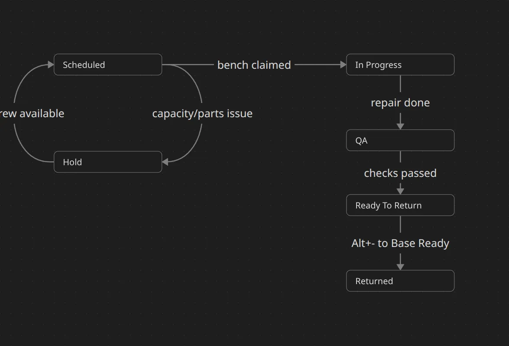
Task: Click the arrowhead entering the Hold node
Action: 165,162
